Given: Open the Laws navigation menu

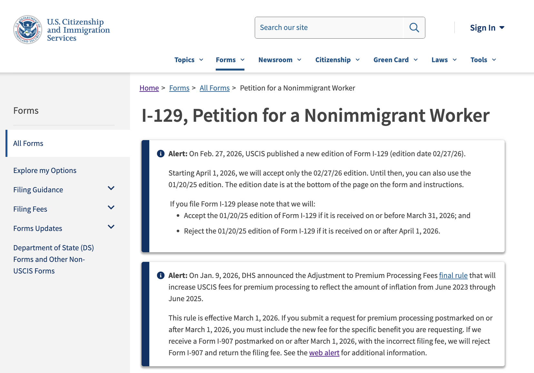Looking at the screenshot, I should pyautogui.click(x=444, y=60).
